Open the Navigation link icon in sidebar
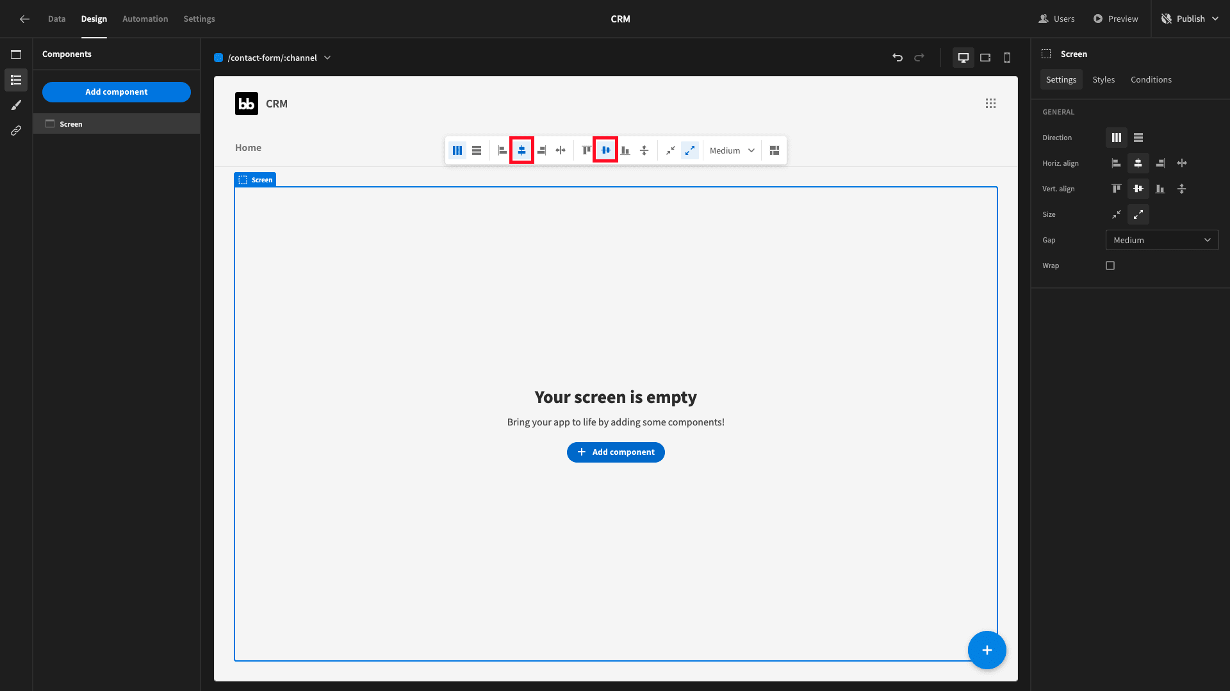This screenshot has height=691, width=1230. coord(16,131)
